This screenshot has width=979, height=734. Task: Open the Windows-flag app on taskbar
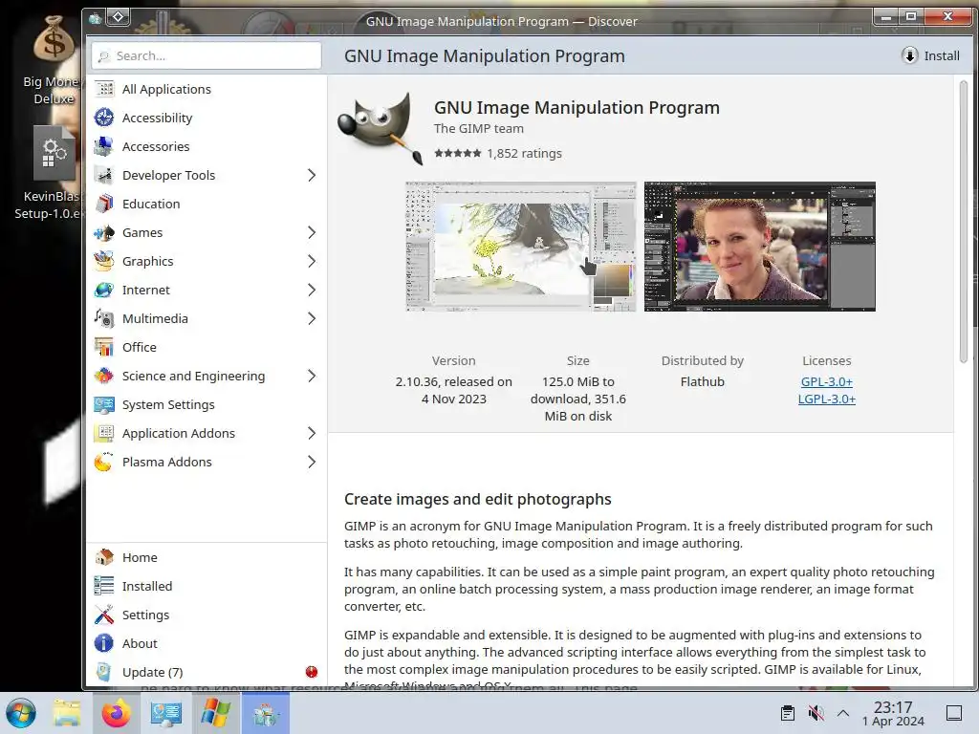point(215,713)
